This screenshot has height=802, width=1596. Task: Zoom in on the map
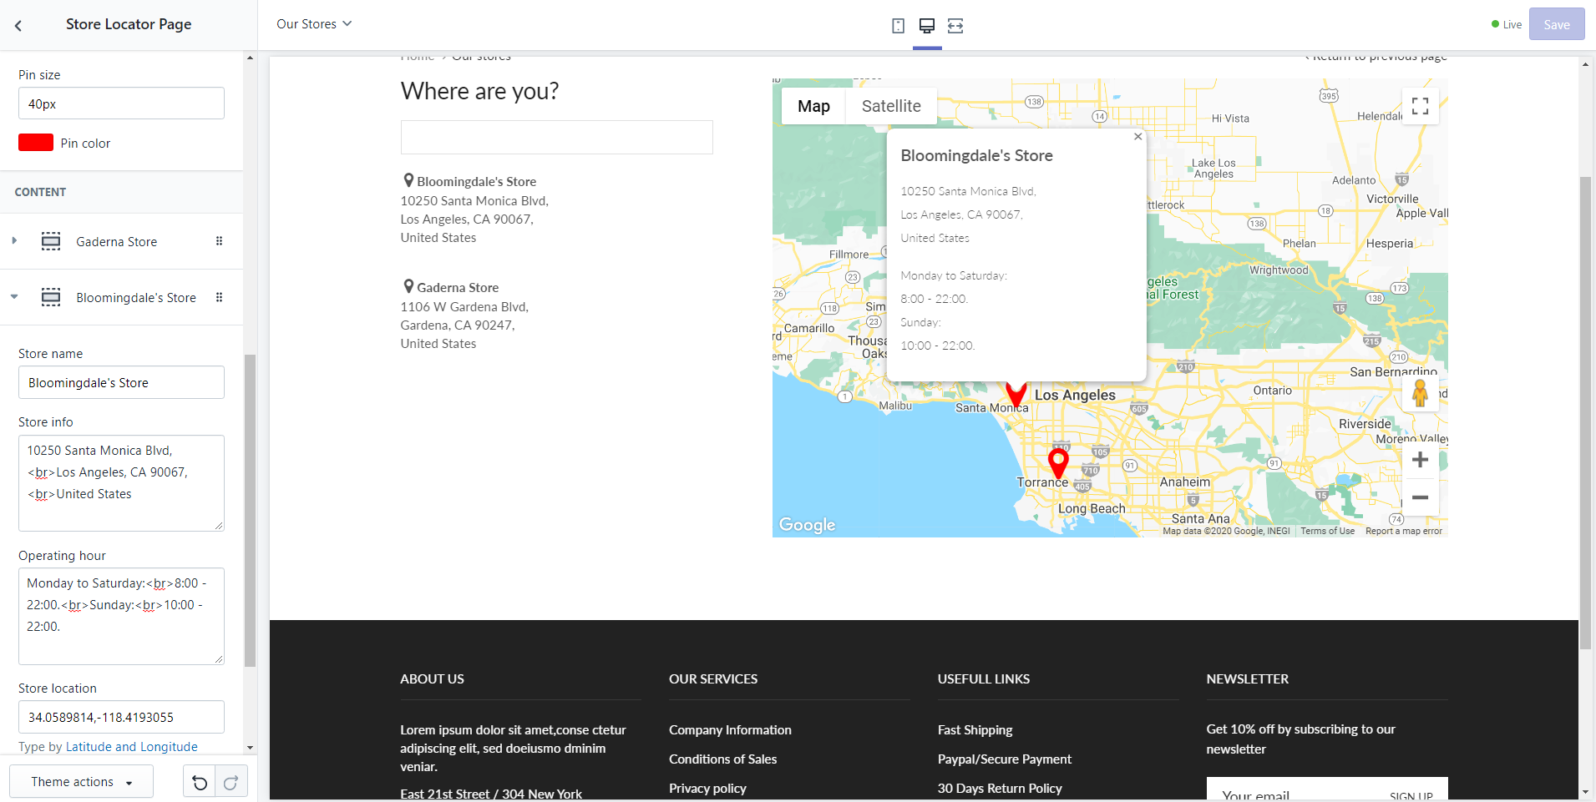(x=1420, y=460)
